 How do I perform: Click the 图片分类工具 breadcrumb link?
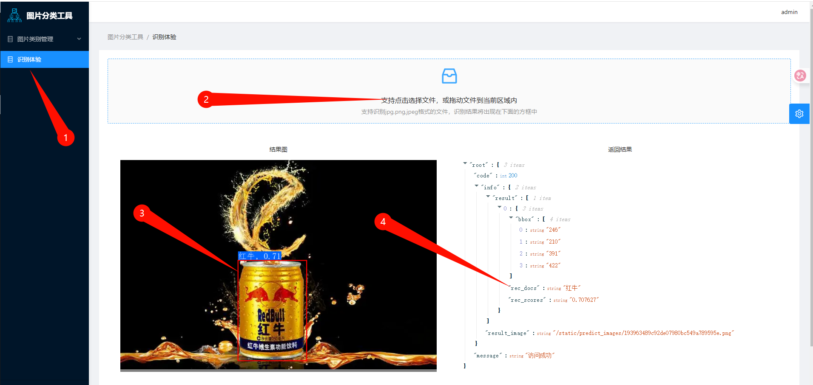[125, 37]
